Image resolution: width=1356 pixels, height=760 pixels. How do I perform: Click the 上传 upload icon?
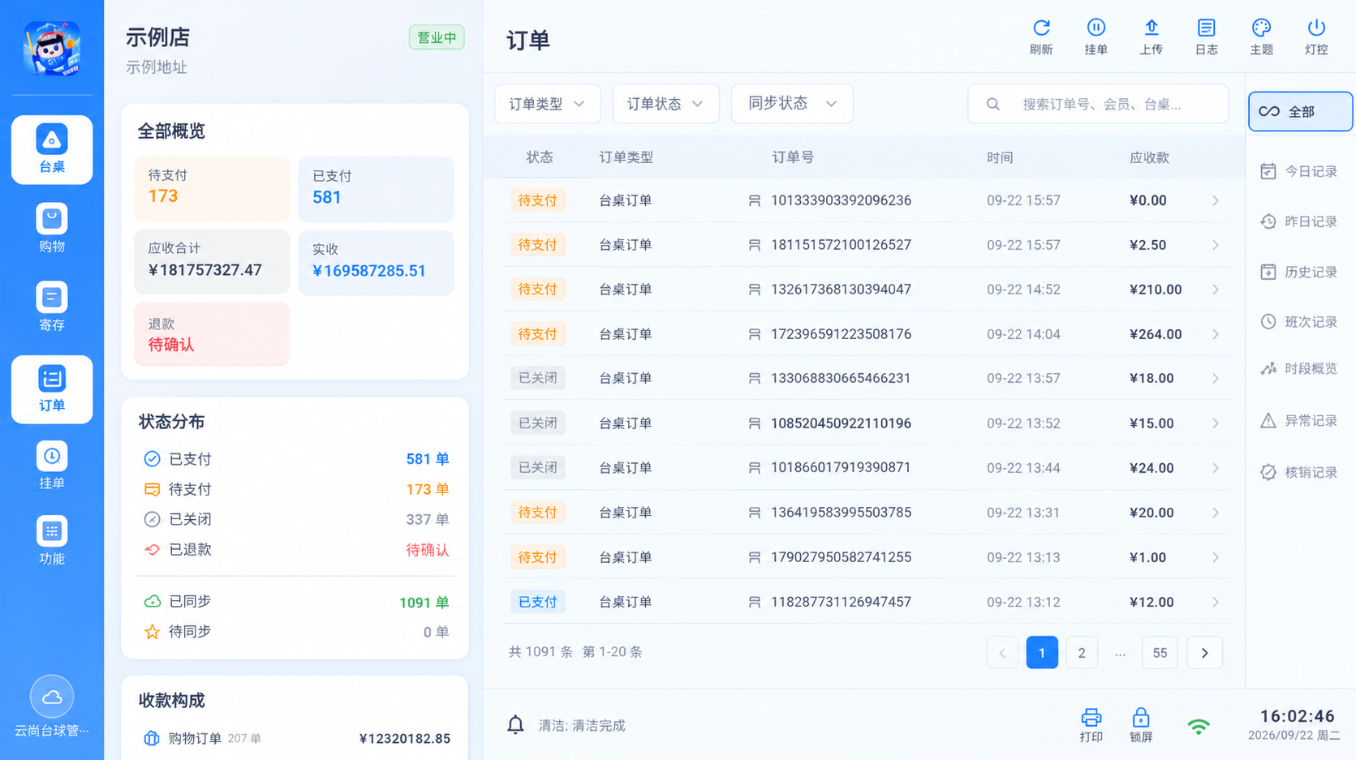coord(1152,37)
